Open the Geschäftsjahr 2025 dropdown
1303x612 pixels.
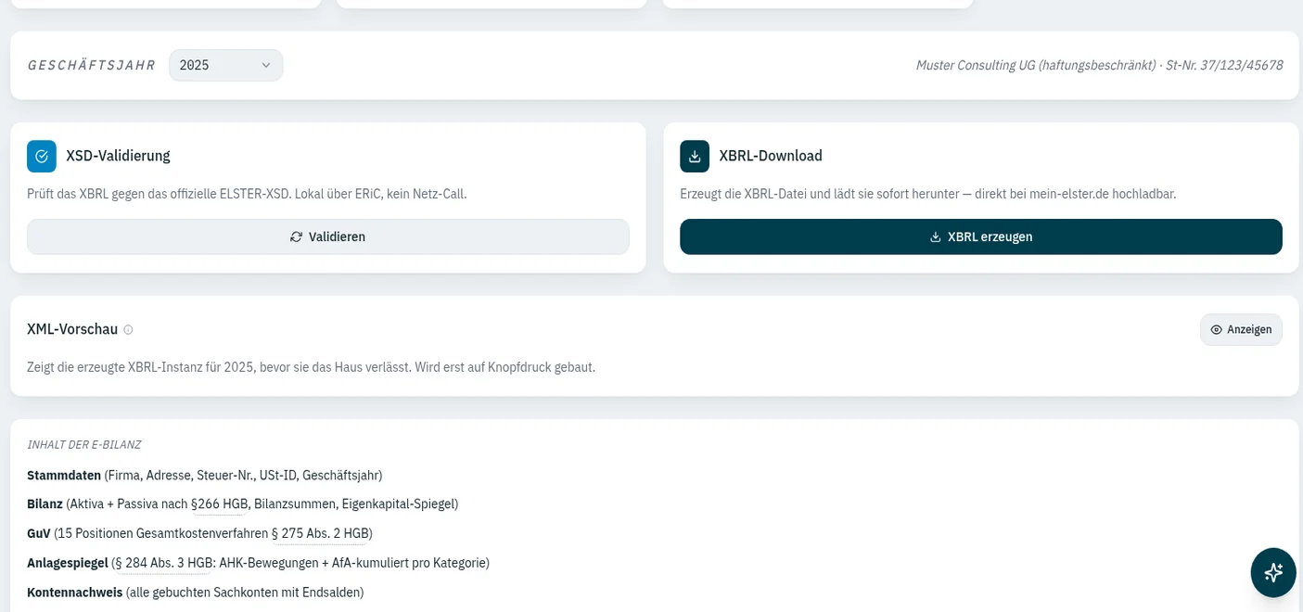(x=225, y=65)
